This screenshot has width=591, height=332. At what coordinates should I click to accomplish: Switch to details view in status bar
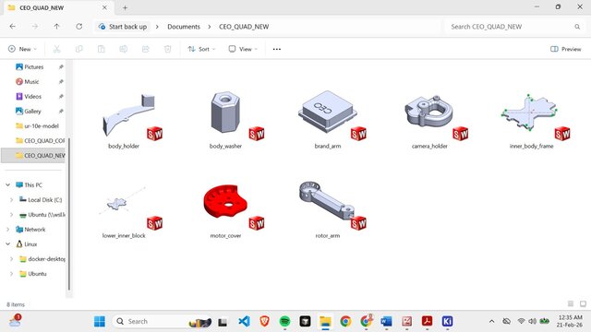point(571,303)
